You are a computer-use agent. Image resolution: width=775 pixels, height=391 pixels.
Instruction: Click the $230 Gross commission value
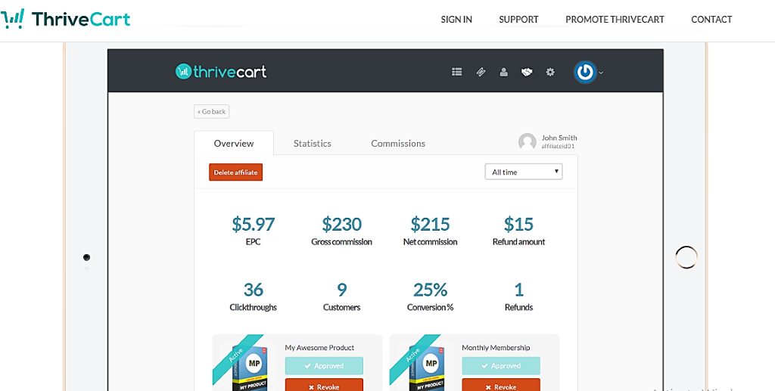click(x=341, y=224)
